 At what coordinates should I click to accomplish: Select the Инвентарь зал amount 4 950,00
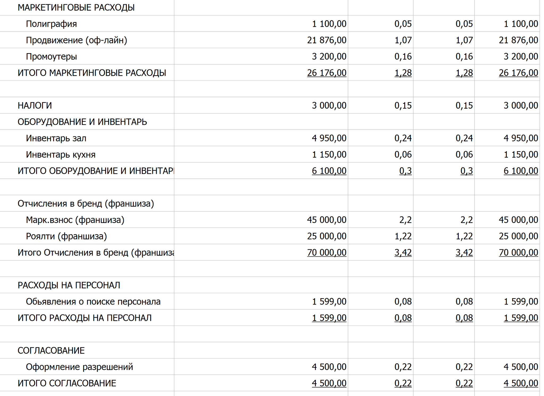(x=329, y=138)
